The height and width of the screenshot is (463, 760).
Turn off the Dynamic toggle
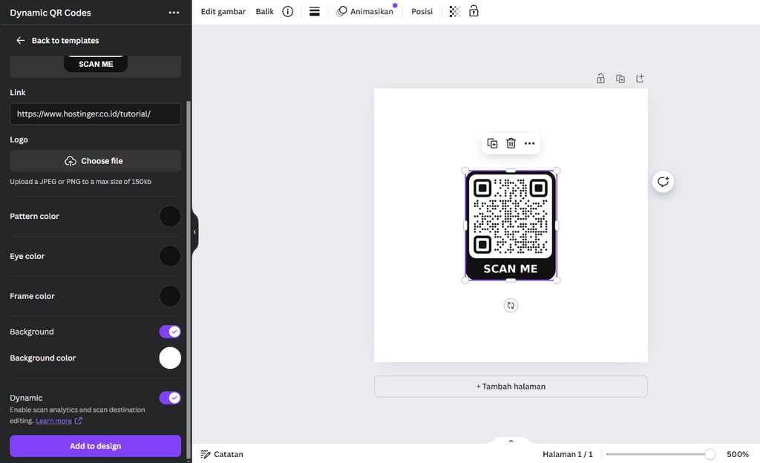(x=170, y=398)
